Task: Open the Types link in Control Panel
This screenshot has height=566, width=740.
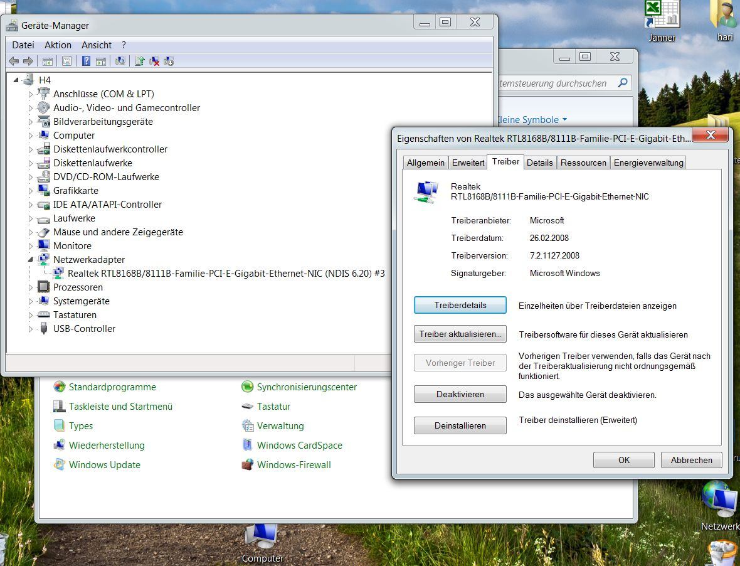Action: (x=81, y=426)
